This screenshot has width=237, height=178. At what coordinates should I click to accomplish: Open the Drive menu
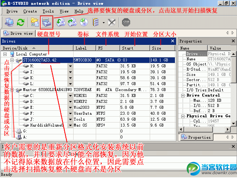coord(12,11)
